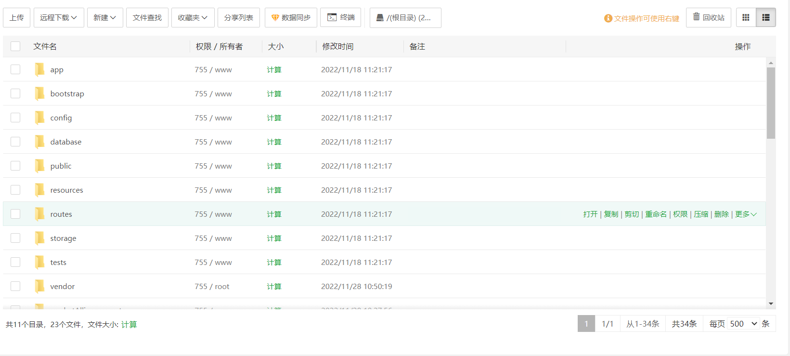Click 权限 action for routes folder
Image resolution: width=790 pixels, height=356 pixels.
tap(680, 214)
